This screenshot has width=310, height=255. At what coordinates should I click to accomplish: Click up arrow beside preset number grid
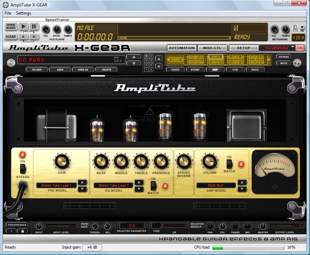pyautogui.click(x=159, y=59)
